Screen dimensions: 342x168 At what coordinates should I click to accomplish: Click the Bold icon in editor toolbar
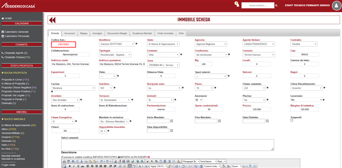click(x=70, y=166)
